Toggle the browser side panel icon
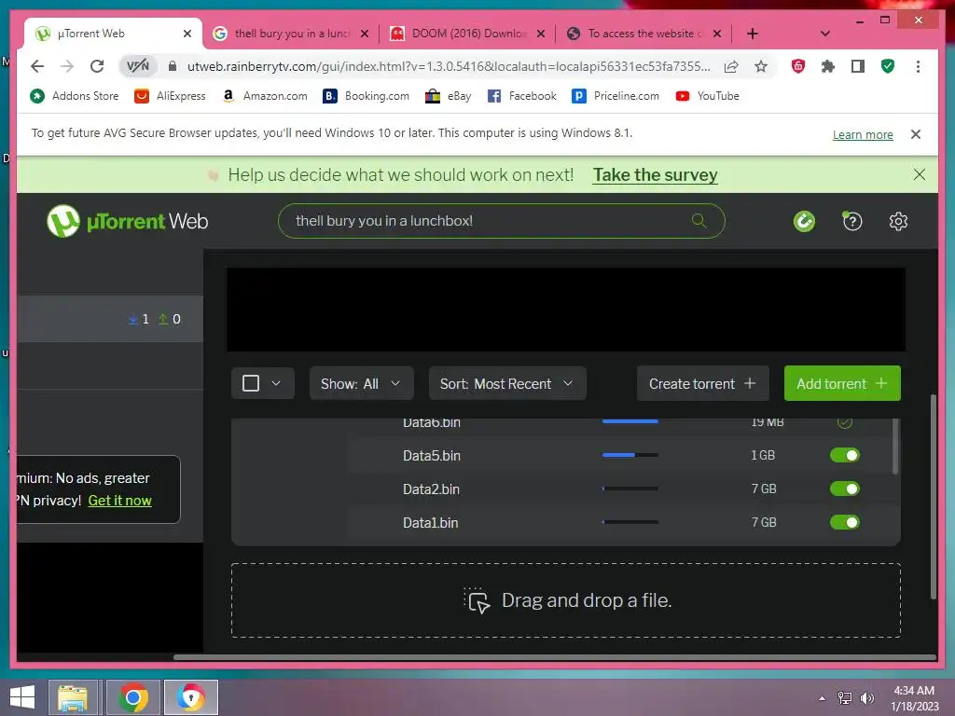The height and width of the screenshot is (716, 955). coord(858,66)
